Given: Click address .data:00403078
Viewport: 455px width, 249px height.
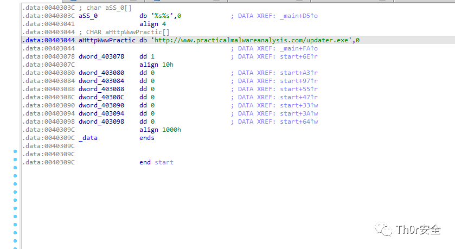Looking at the screenshot, I should coord(48,56).
